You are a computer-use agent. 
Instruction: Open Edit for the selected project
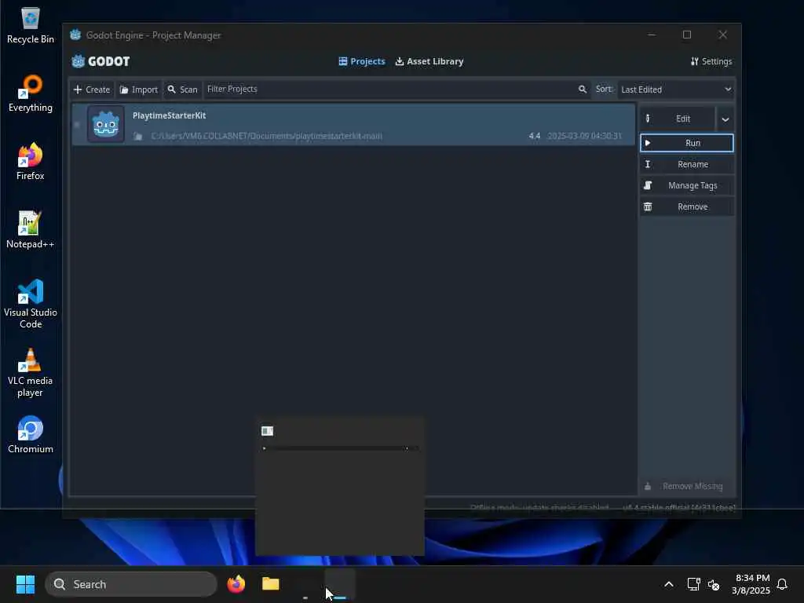[678, 119]
